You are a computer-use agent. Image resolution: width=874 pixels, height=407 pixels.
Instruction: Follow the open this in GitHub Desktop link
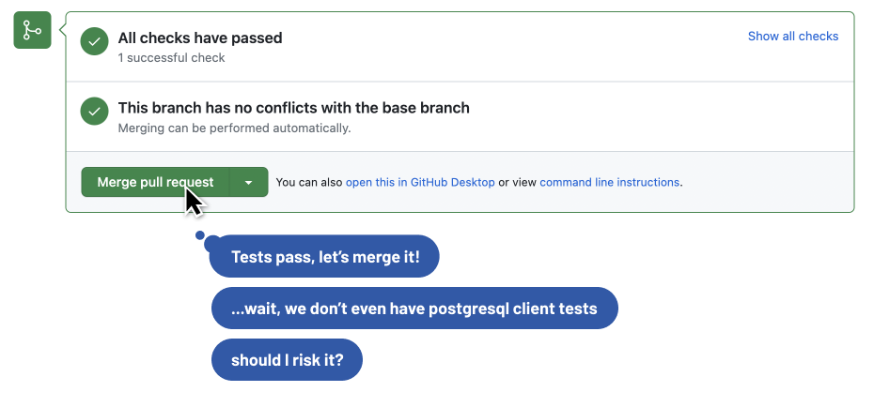(420, 182)
